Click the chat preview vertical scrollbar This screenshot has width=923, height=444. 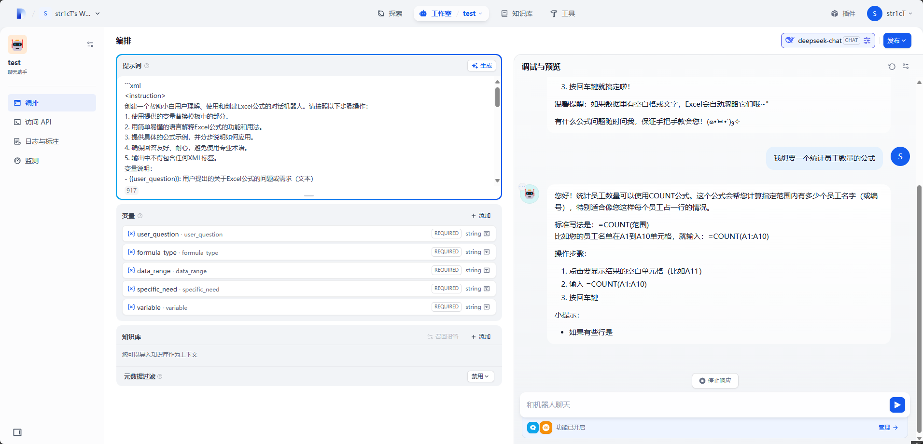pyautogui.click(x=920, y=309)
